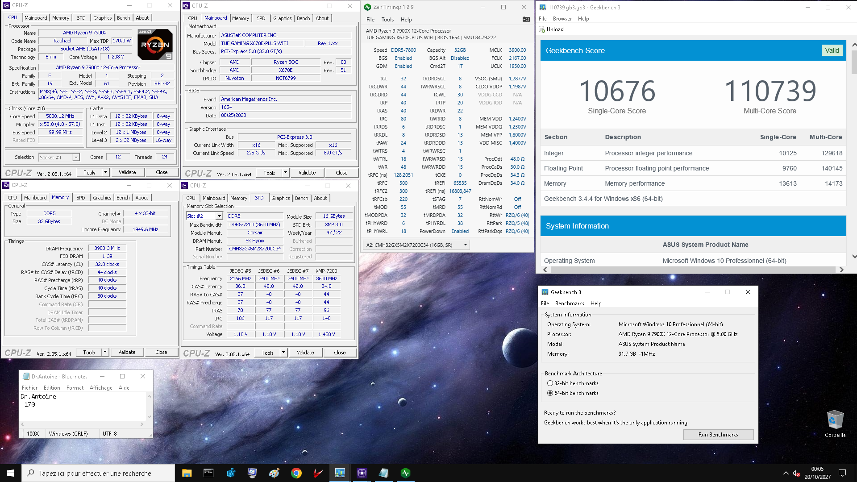
Task: Click Notepad vertical scrollbar down arrow
Action: click(149, 417)
